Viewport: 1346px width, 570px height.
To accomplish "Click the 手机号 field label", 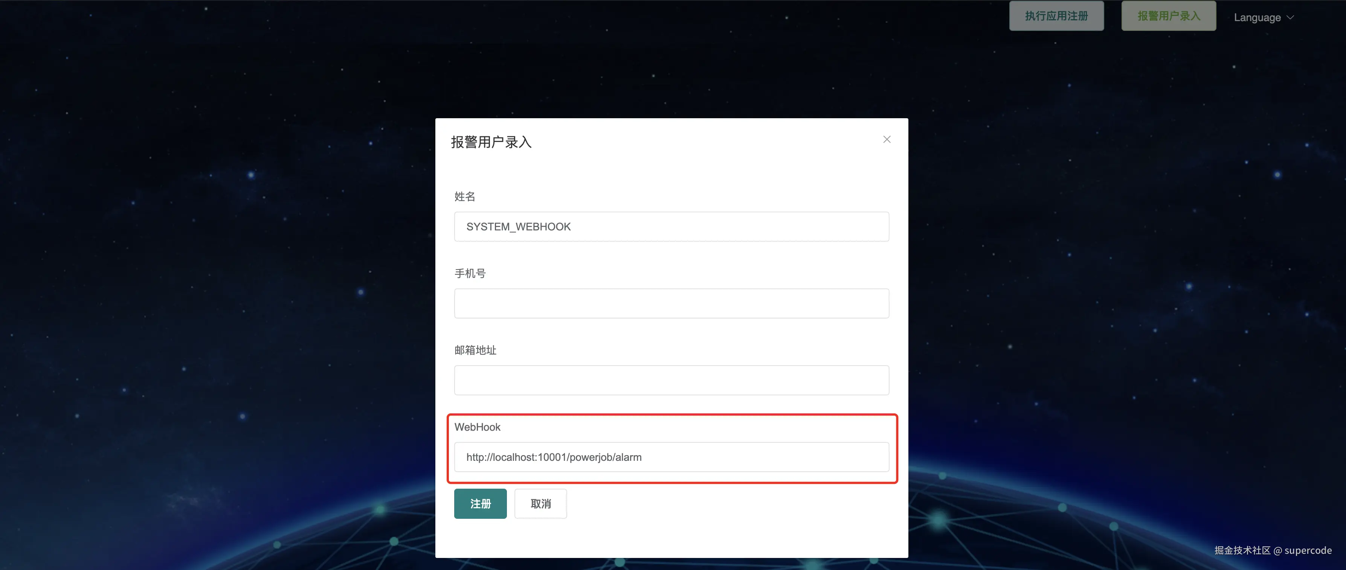I will point(470,273).
